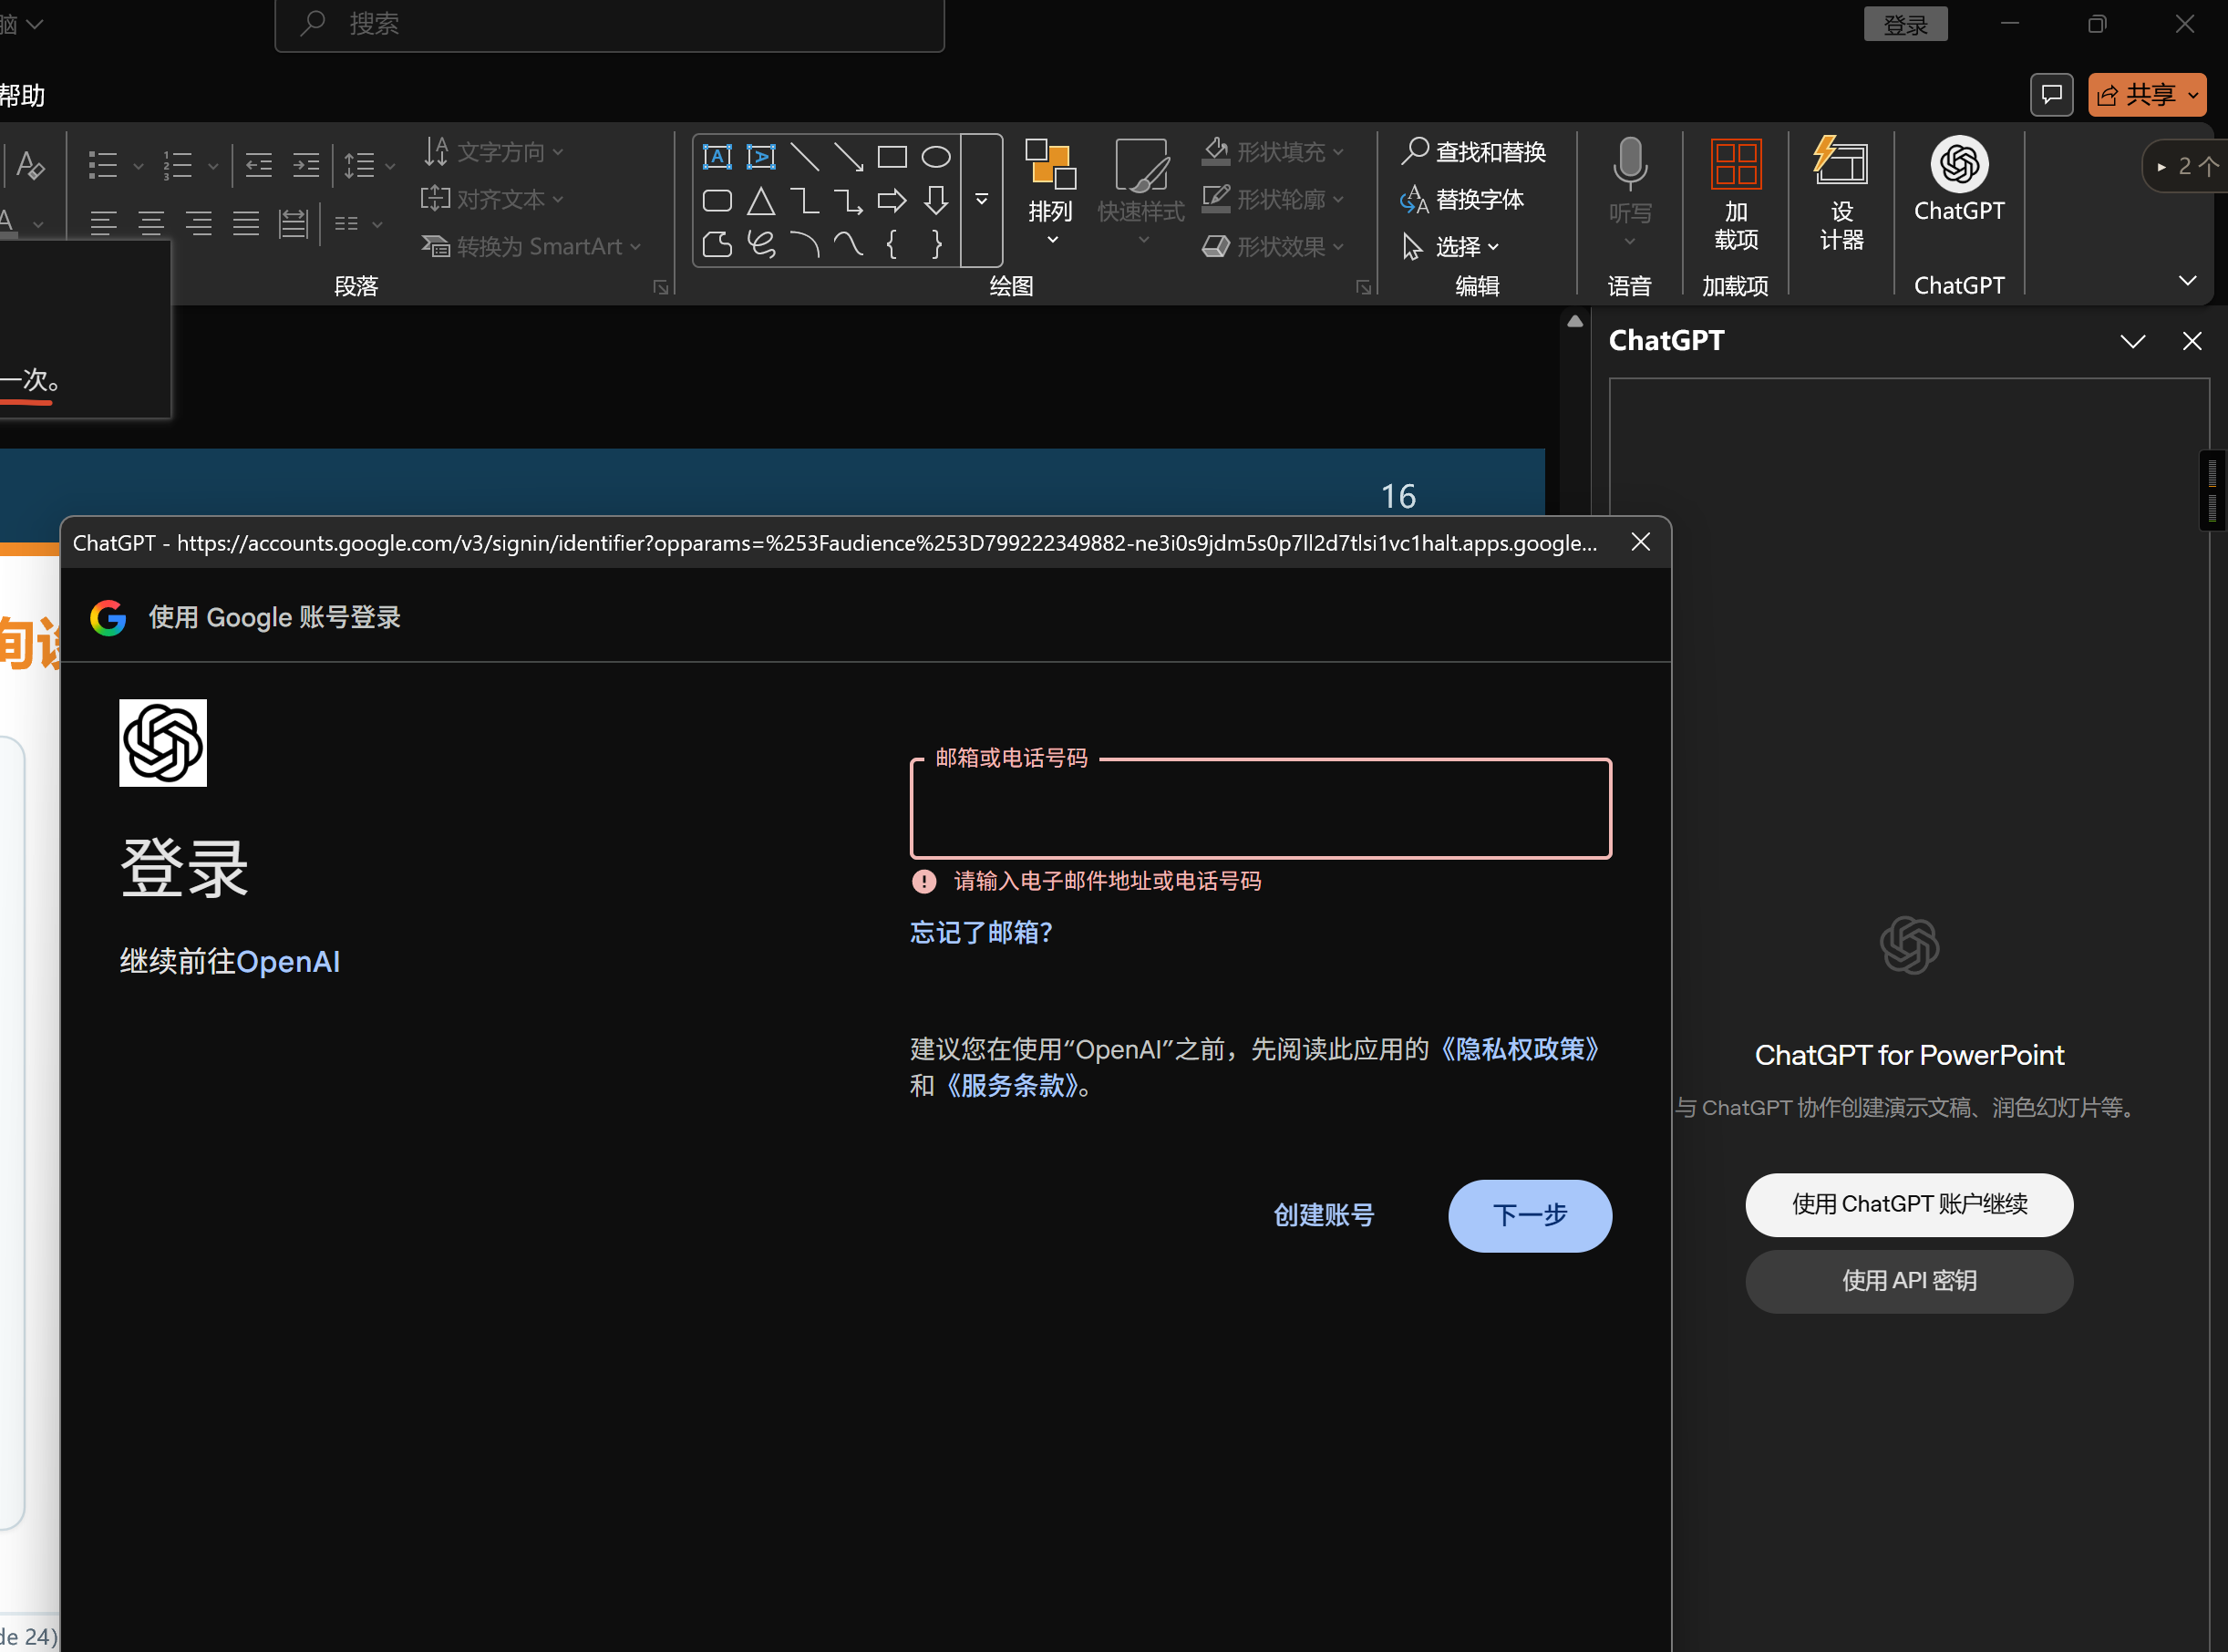The height and width of the screenshot is (1652, 2228).
Task: Click the Clear All Formatting eraser icon
Action: 30,165
